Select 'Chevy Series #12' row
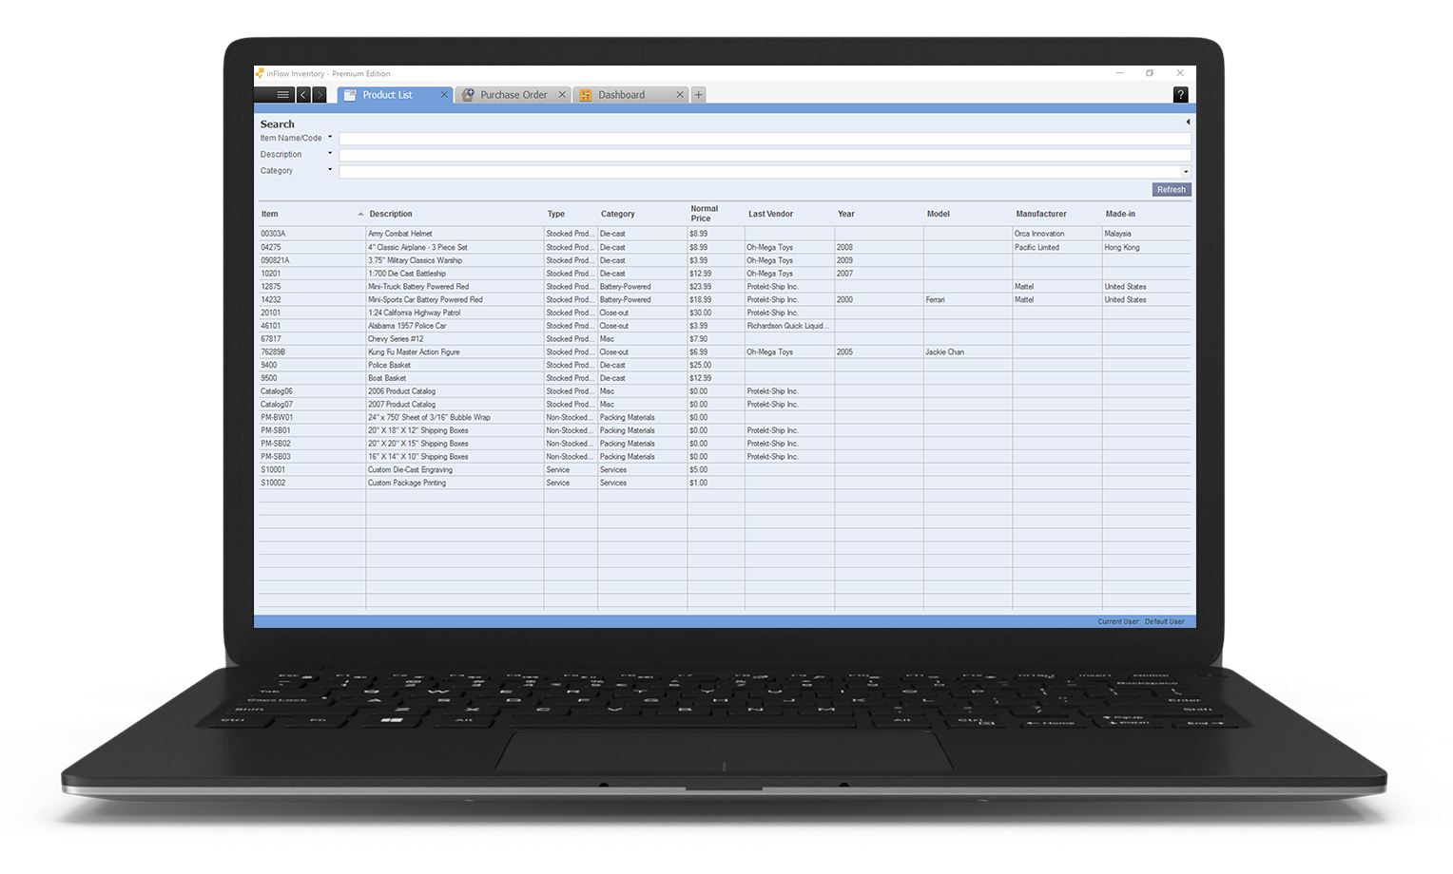The height and width of the screenshot is (874, 1453). click(x=725, y=339)
